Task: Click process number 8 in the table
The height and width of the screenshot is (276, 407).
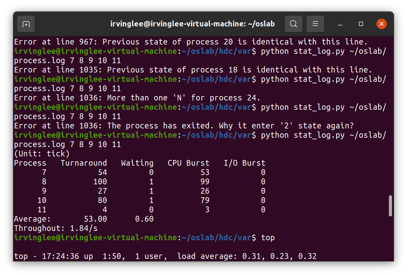Action: [44, 181]
